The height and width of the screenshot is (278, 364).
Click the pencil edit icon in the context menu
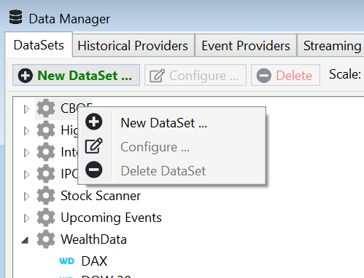click(94, 146)
